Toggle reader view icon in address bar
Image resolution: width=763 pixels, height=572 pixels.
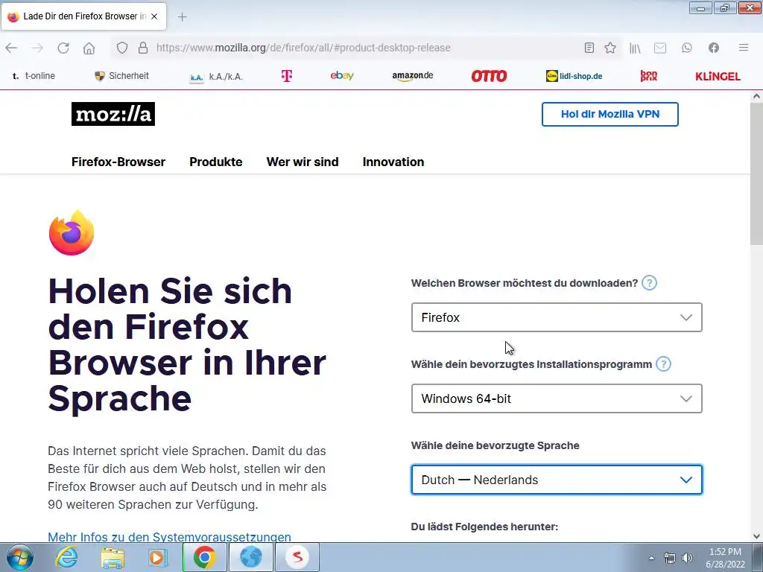tap(589, 48)
